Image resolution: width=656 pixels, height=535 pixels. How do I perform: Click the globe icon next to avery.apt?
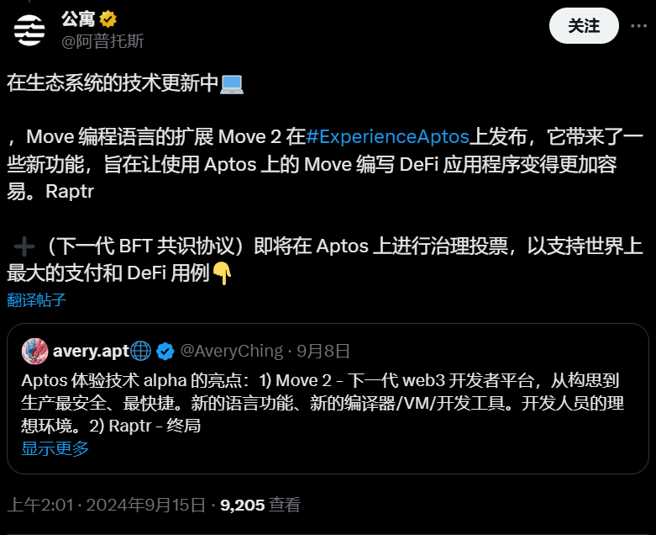pyautogui.click(x=140, y=351)
